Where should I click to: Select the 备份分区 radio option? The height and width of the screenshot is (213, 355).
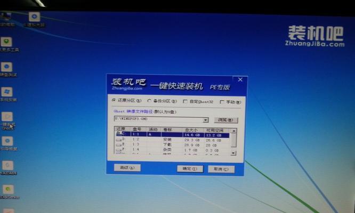[x=149, y=101]
